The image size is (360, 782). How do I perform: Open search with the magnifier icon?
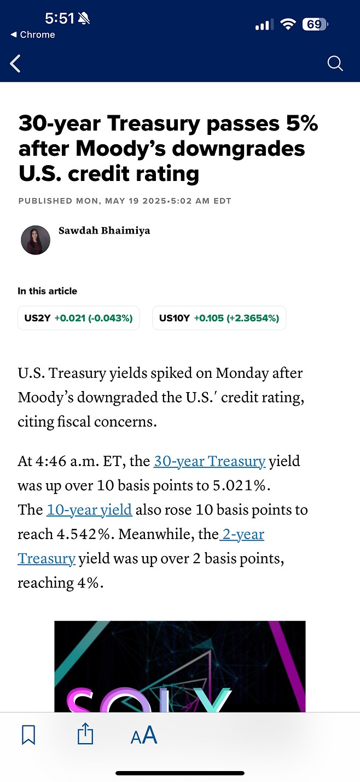(x=335, y=64)
